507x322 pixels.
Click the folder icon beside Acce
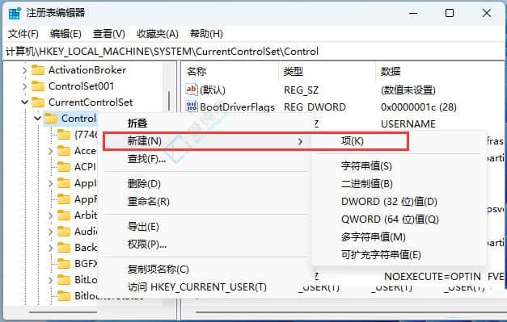tap(64, 151)
